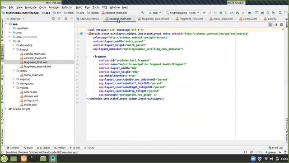Expand the navigation folder
The width and height of the screenshot is (289, 163).
coord(14,83)
